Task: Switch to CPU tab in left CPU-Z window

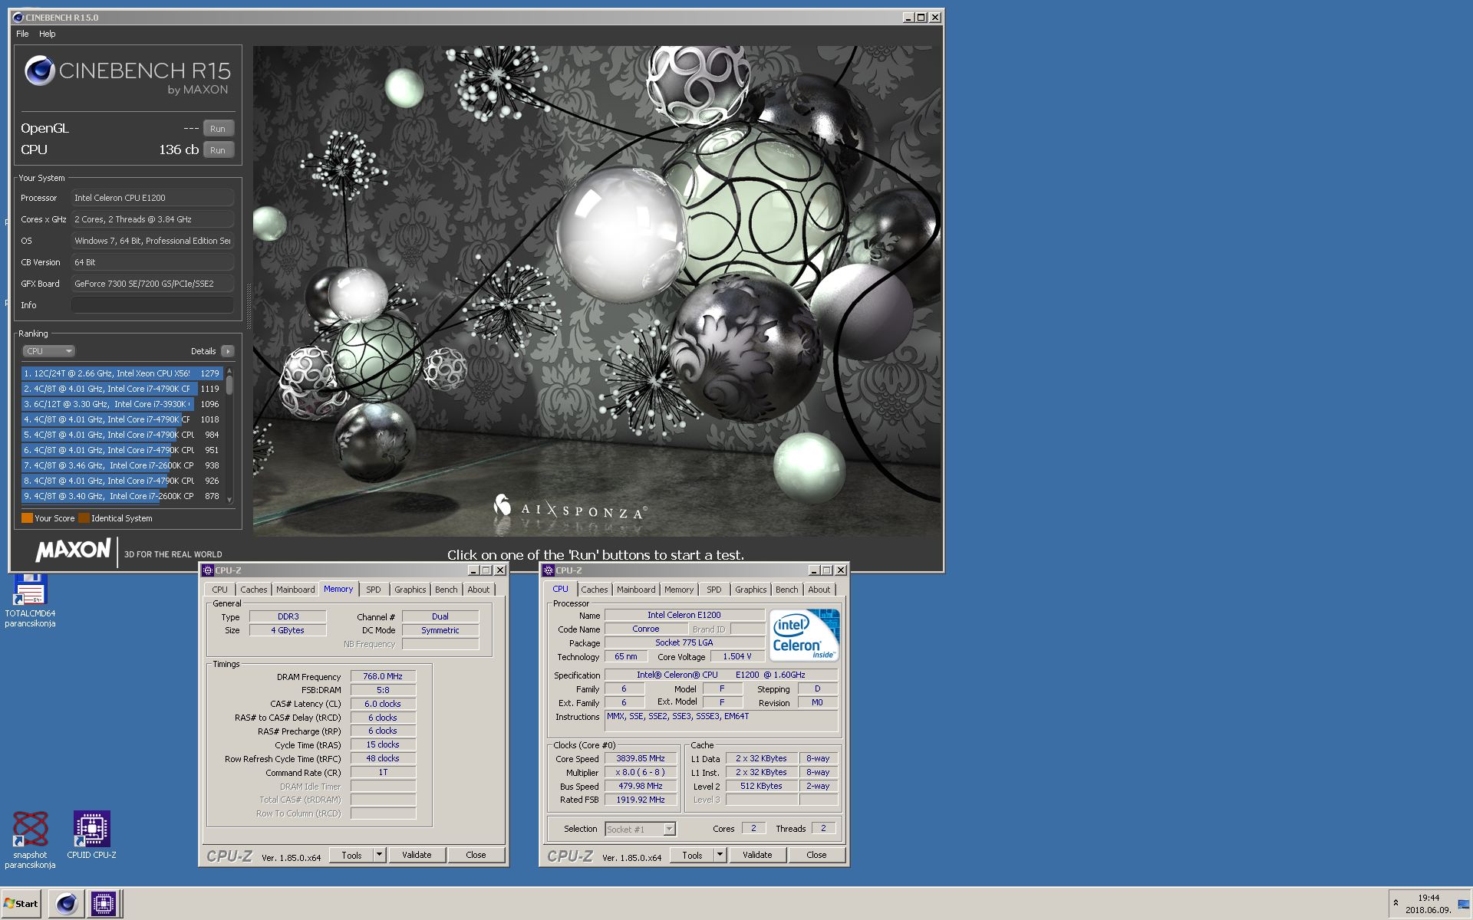Action: click(x=219, y=590)
